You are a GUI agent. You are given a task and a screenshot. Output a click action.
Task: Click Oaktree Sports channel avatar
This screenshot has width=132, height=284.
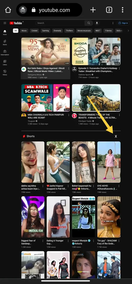pyautogui.click(x=74, y=69)
